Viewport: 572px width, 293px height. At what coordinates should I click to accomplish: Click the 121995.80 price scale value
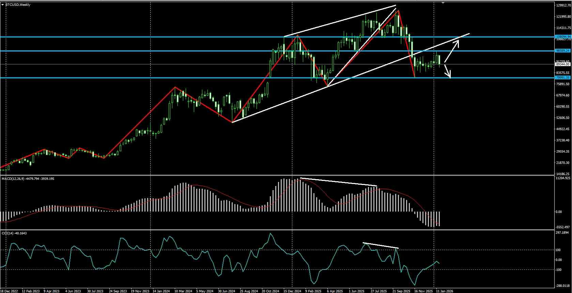pyautogui.click(x=563, y=17)
